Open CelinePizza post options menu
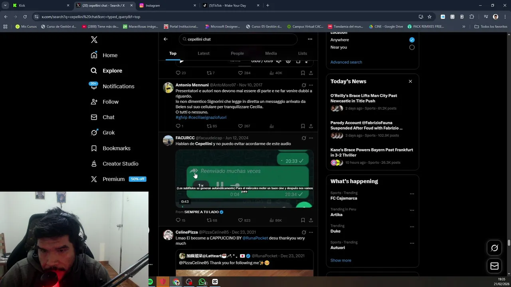511x287 pixels. pyautogui.click(x=311, y=232)
